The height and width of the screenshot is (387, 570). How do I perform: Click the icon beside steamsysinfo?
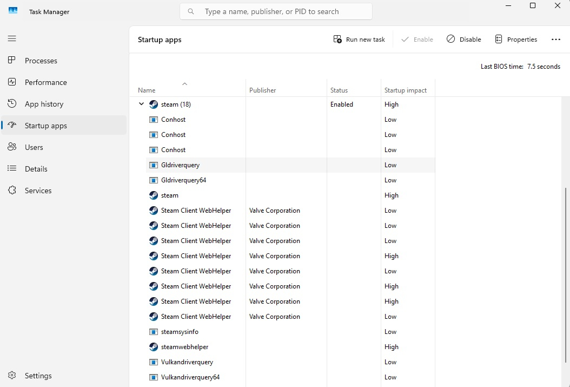coord(154,332)
